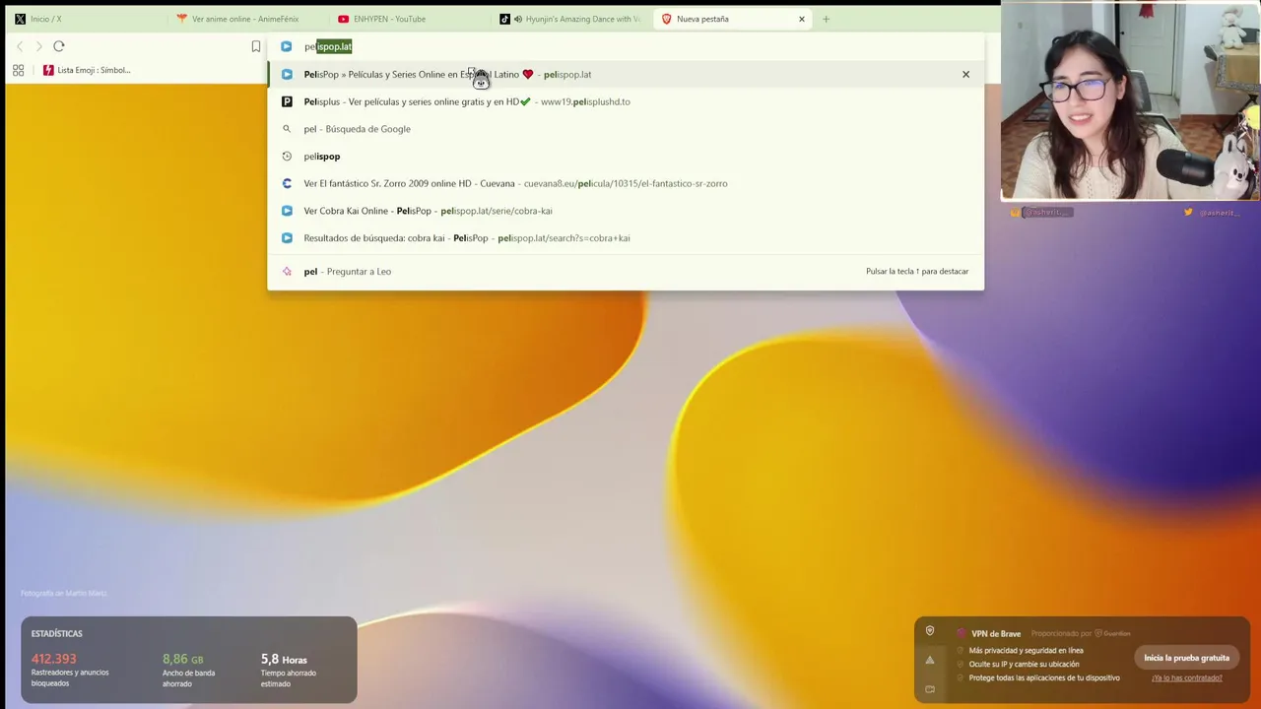Choose pel - Búsqueda de Google suggestion
The height and width of the screenshot is (709, 1261).
(x=626, y=129)
